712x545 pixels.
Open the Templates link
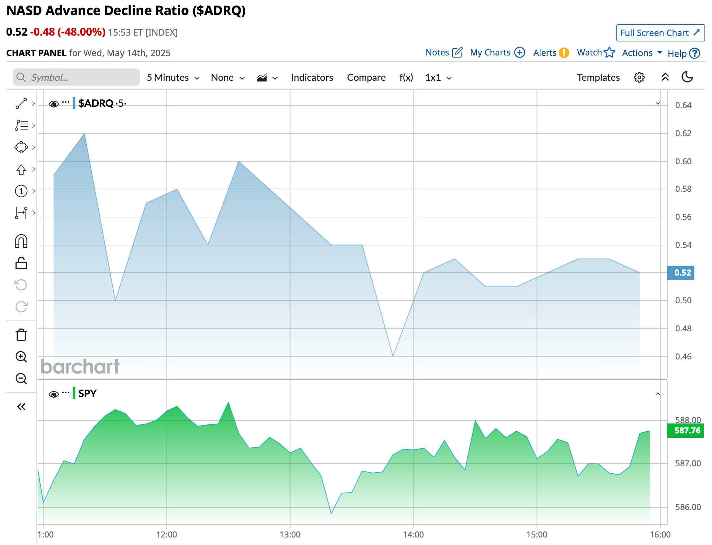click(598, 78)
